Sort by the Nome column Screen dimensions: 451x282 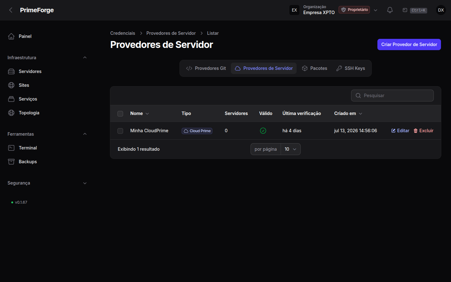[x=139, y=113]
